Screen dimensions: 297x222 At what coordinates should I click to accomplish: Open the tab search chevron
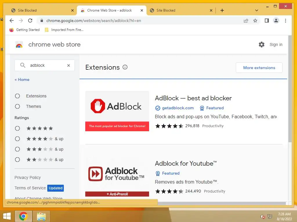point(257,10)
